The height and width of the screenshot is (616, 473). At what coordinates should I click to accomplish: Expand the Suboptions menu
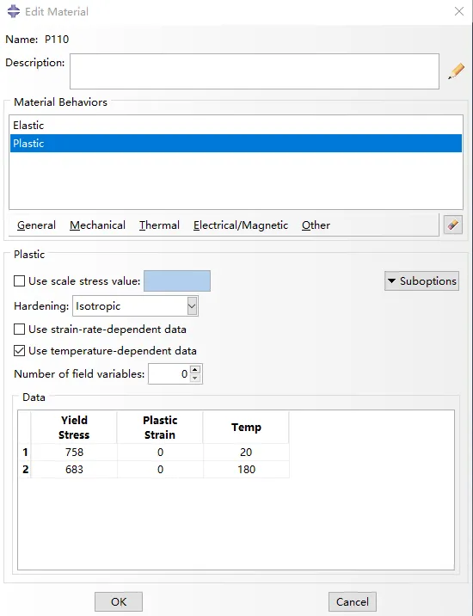point(421,280)
